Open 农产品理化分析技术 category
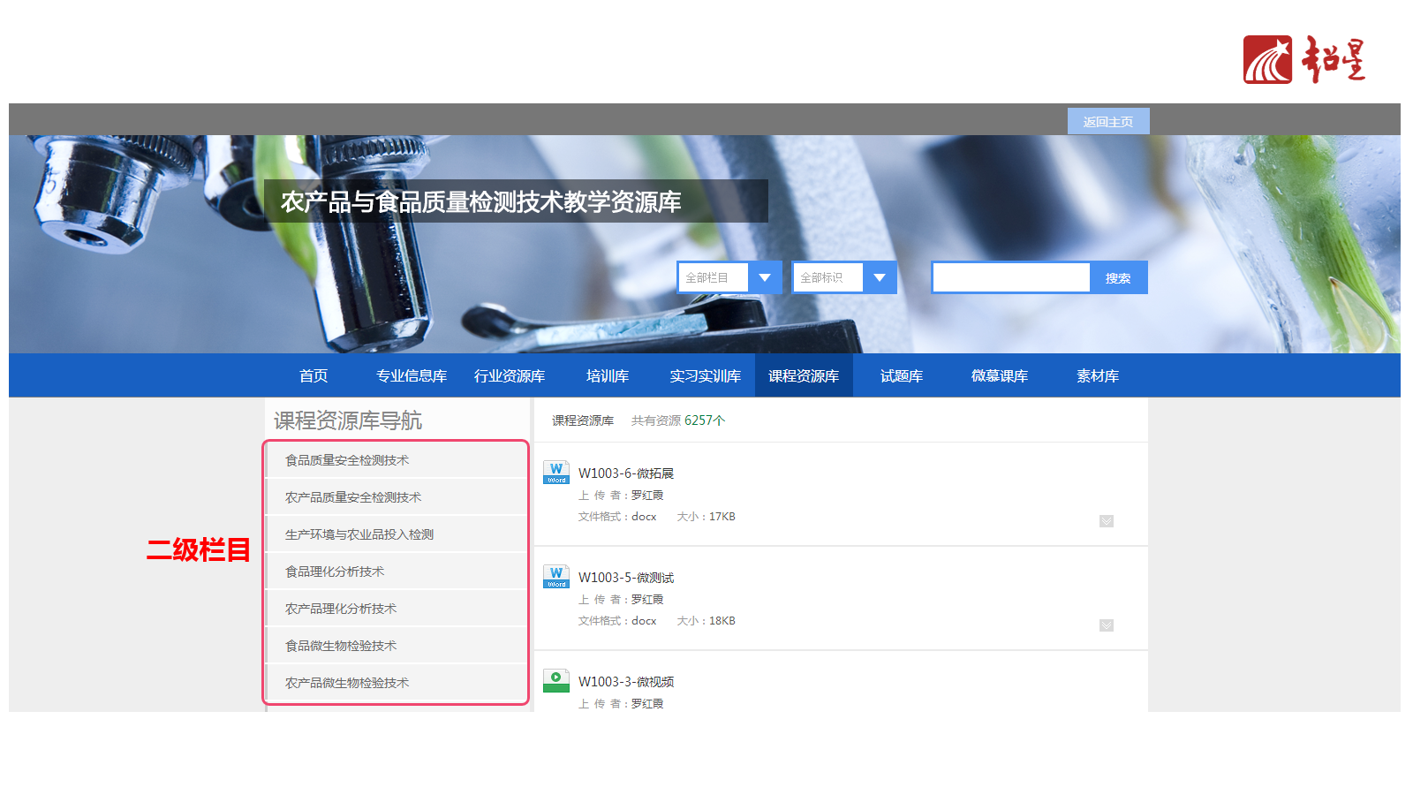Screen dimensions: 1413x795 397,609
